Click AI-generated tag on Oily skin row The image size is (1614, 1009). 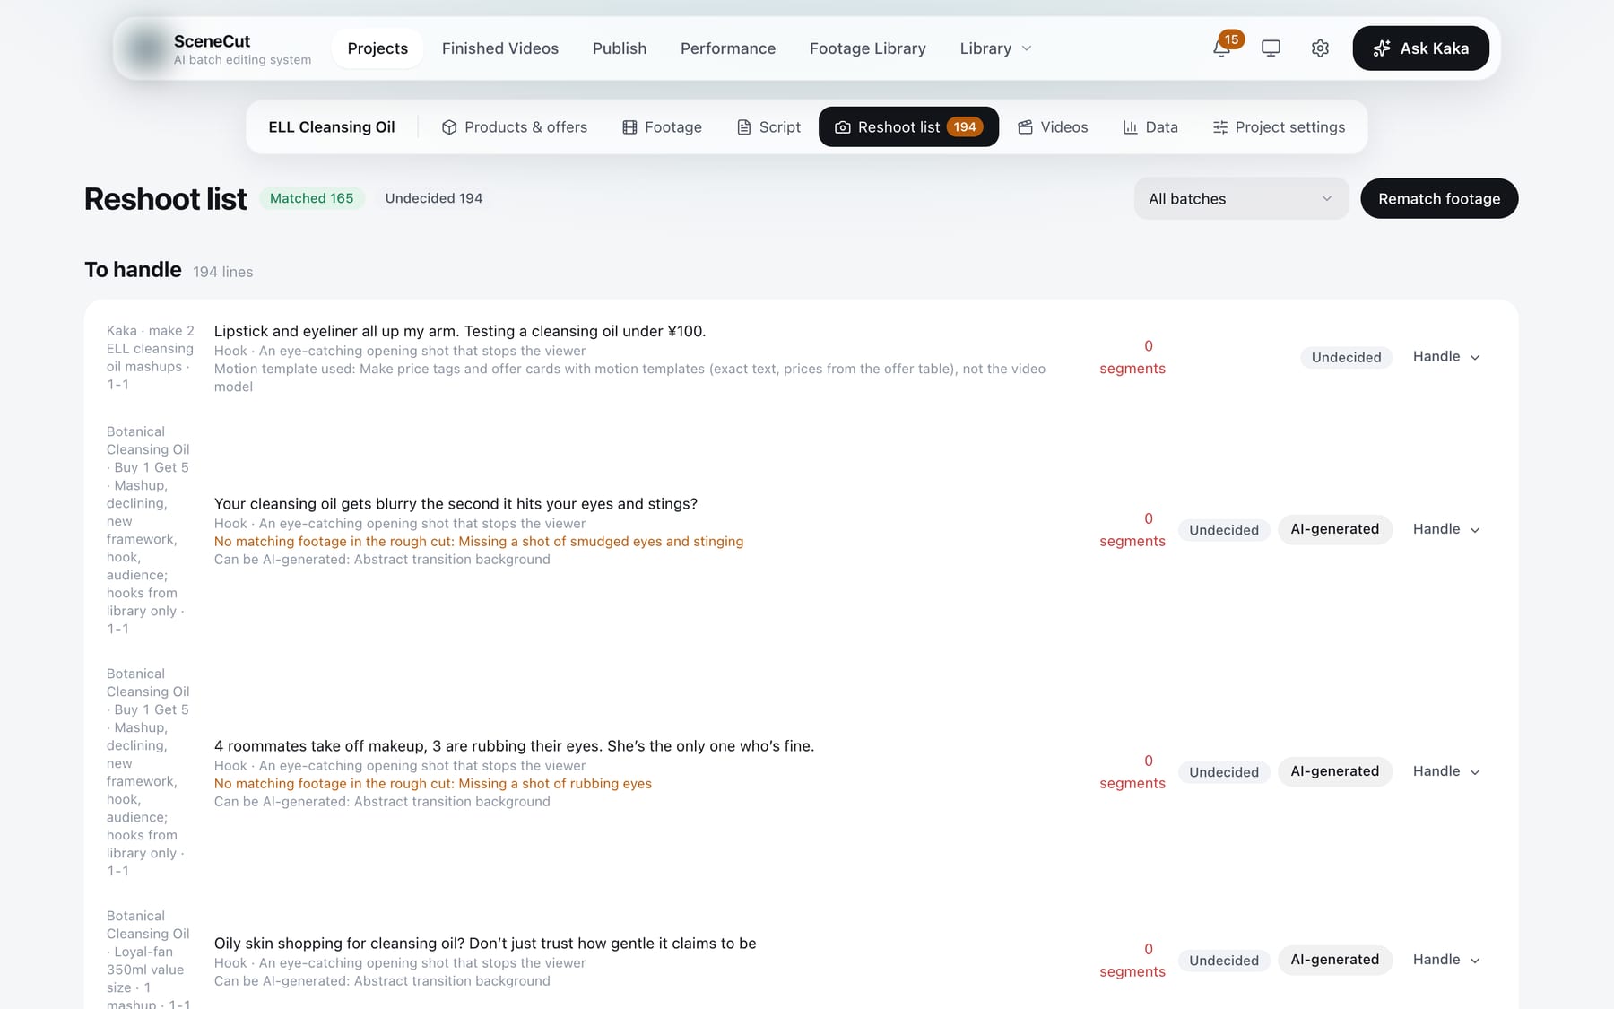(x=1334, y=960)
